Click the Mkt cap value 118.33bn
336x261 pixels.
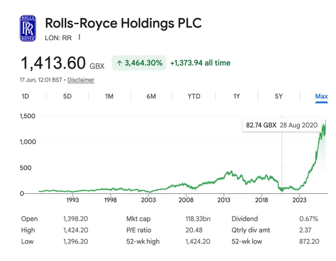pos(198,219)
